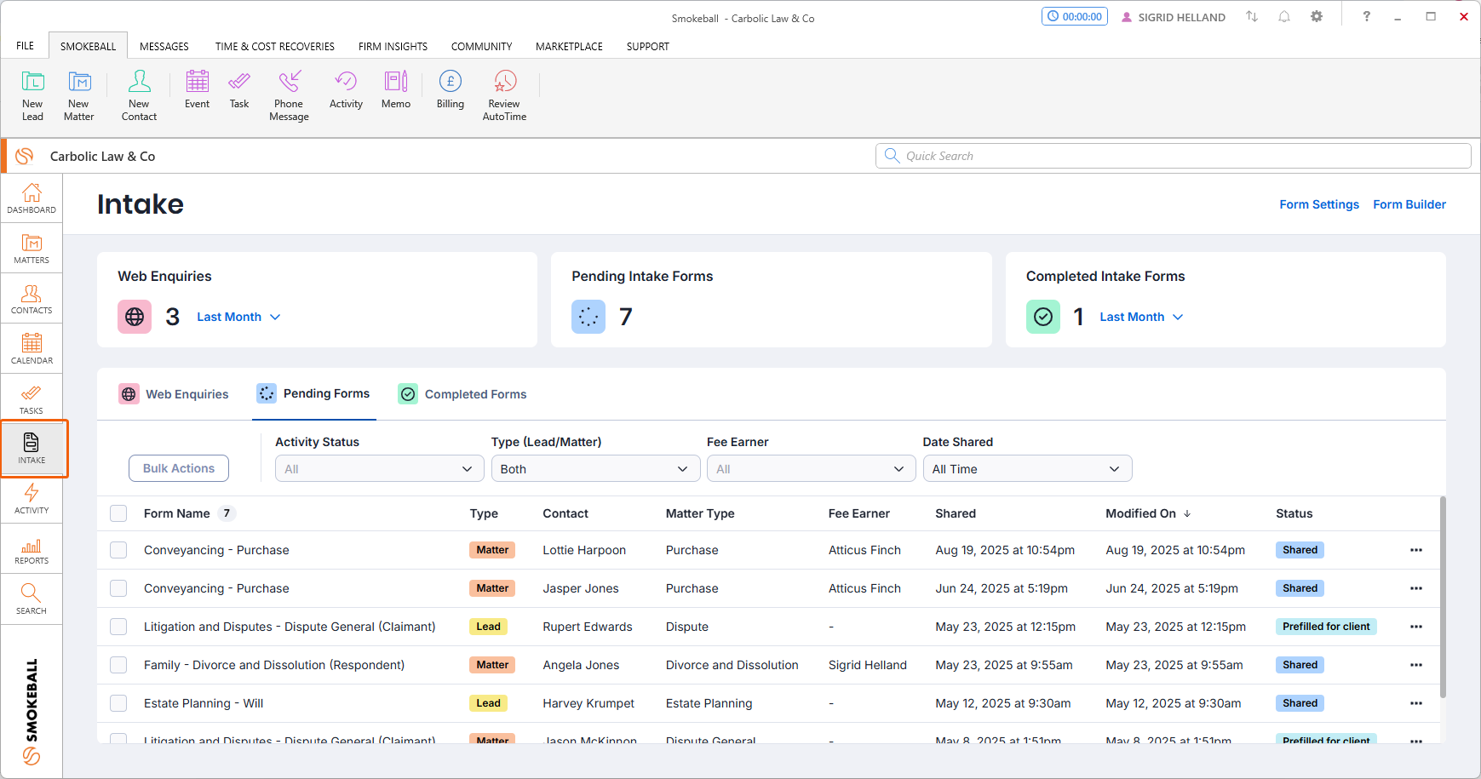
Task: Click inside the Quick Search field
Action: [x=1174, y=156]
